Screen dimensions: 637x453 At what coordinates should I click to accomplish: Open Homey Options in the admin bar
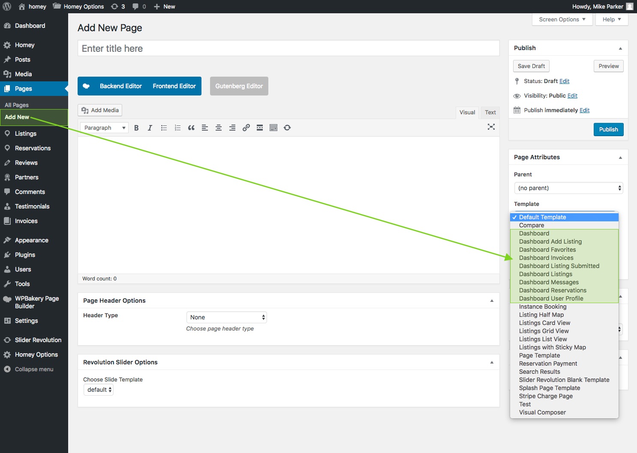pos(78,6)
